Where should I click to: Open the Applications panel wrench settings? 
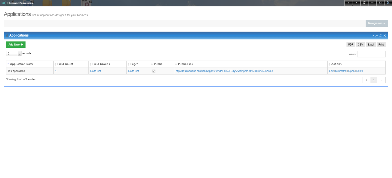pyautogui.click(x=377, y=36)
